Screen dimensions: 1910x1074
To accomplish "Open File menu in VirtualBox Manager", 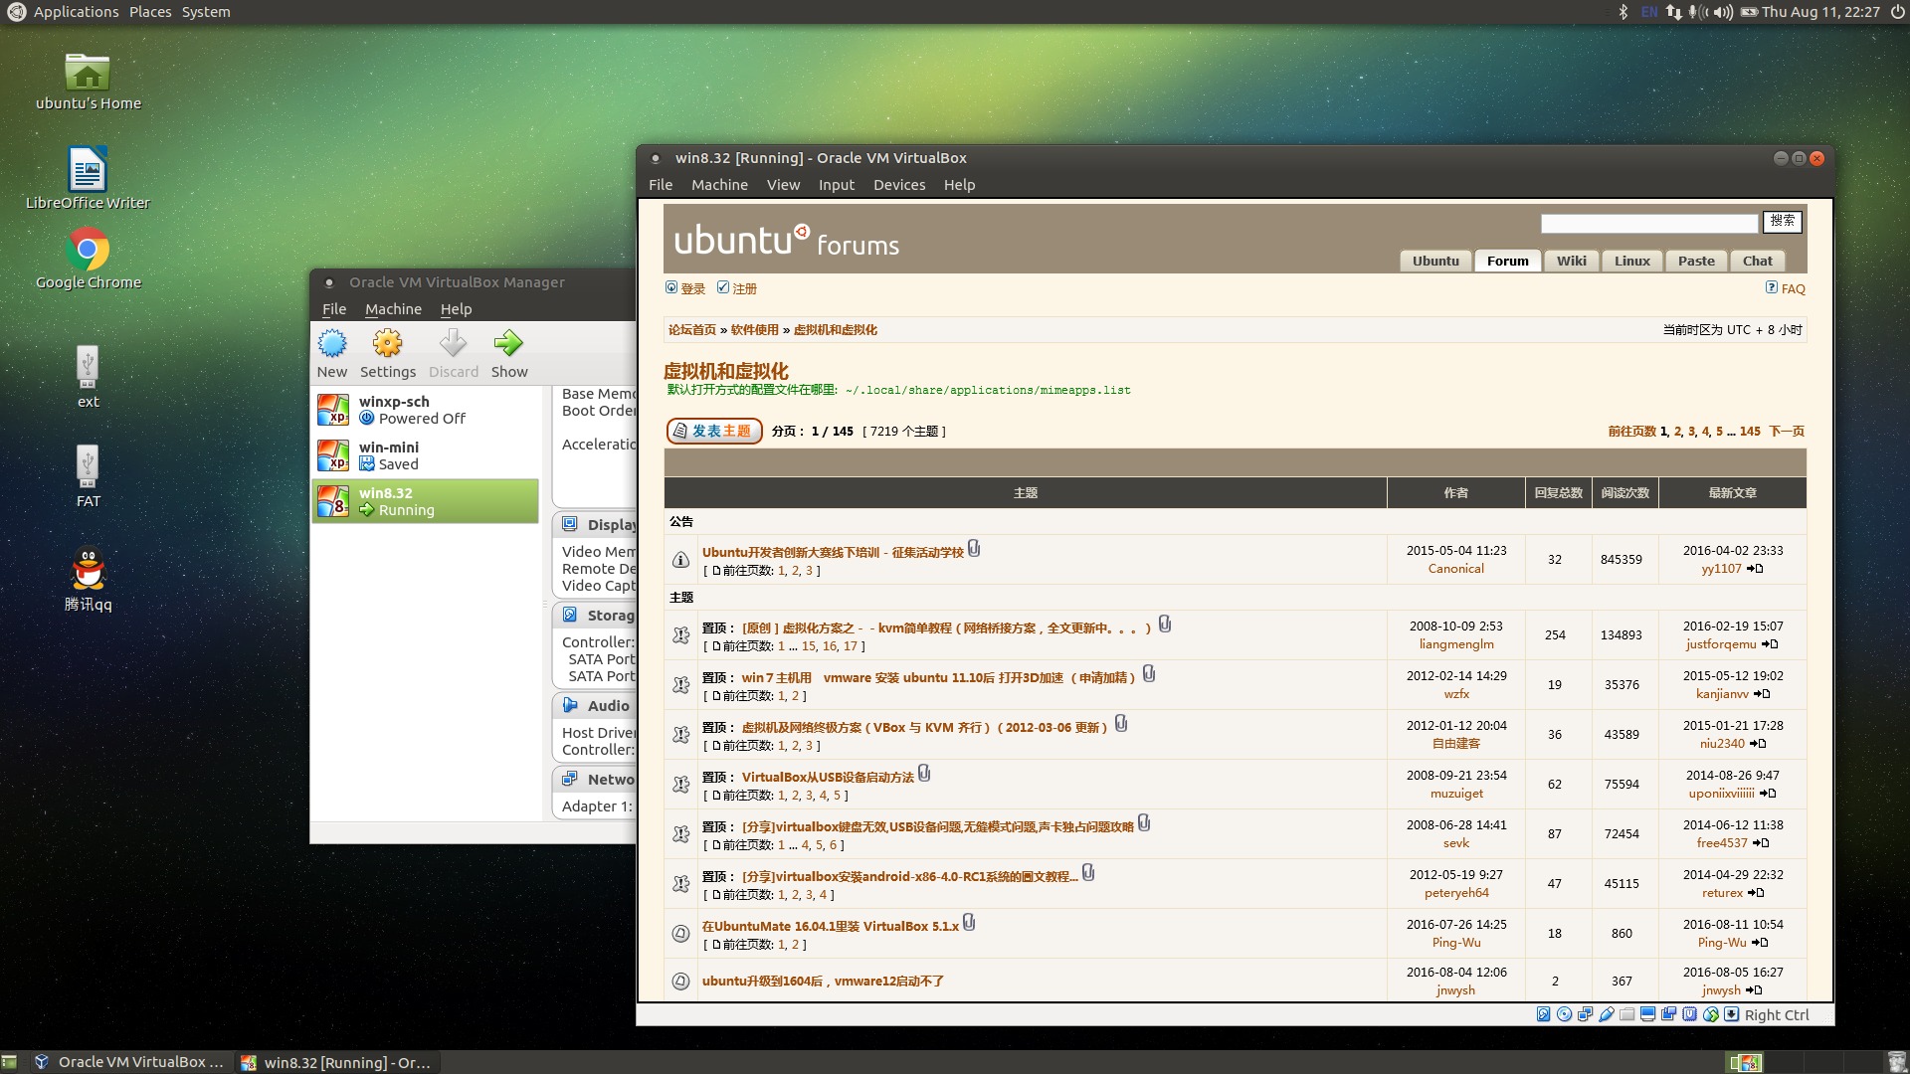I will click(x=334, y=309).
